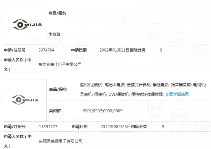
Task: Click the first 申请/注册号 label
Action: pyautogui.click(x=15, y=50)
